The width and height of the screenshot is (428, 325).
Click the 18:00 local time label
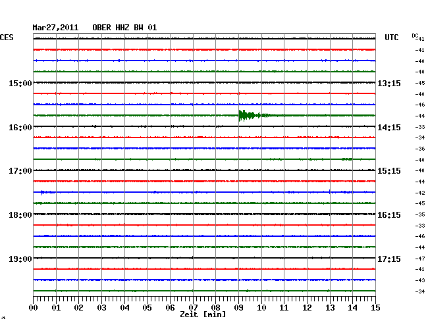[x=20, y=215]
